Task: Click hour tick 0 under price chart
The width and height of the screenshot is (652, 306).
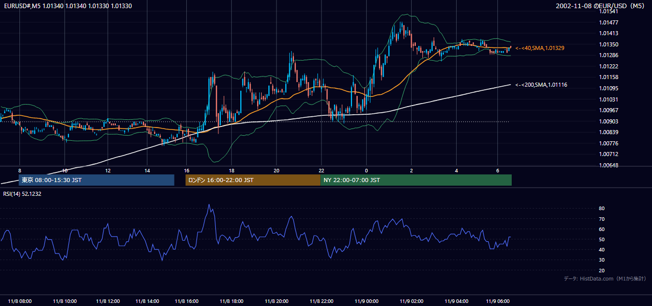Action: tap(366, 170)
